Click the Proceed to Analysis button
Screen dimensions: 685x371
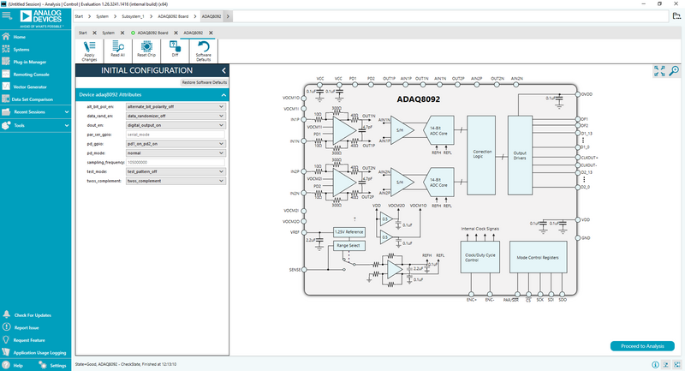[x=642, y=346]
